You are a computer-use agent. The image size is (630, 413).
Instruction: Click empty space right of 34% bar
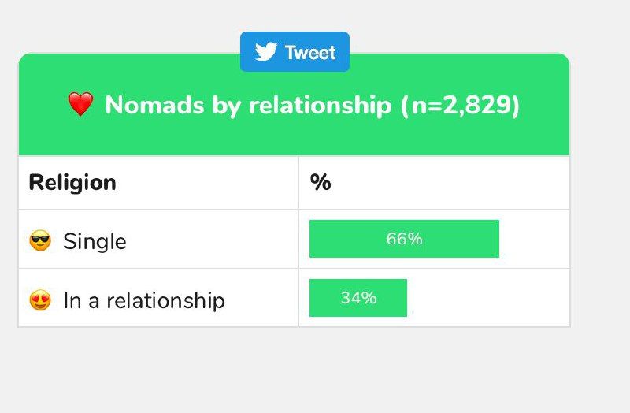(487, 298)
